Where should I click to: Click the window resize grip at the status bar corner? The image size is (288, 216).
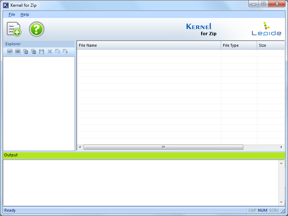(x=283, y=211)
